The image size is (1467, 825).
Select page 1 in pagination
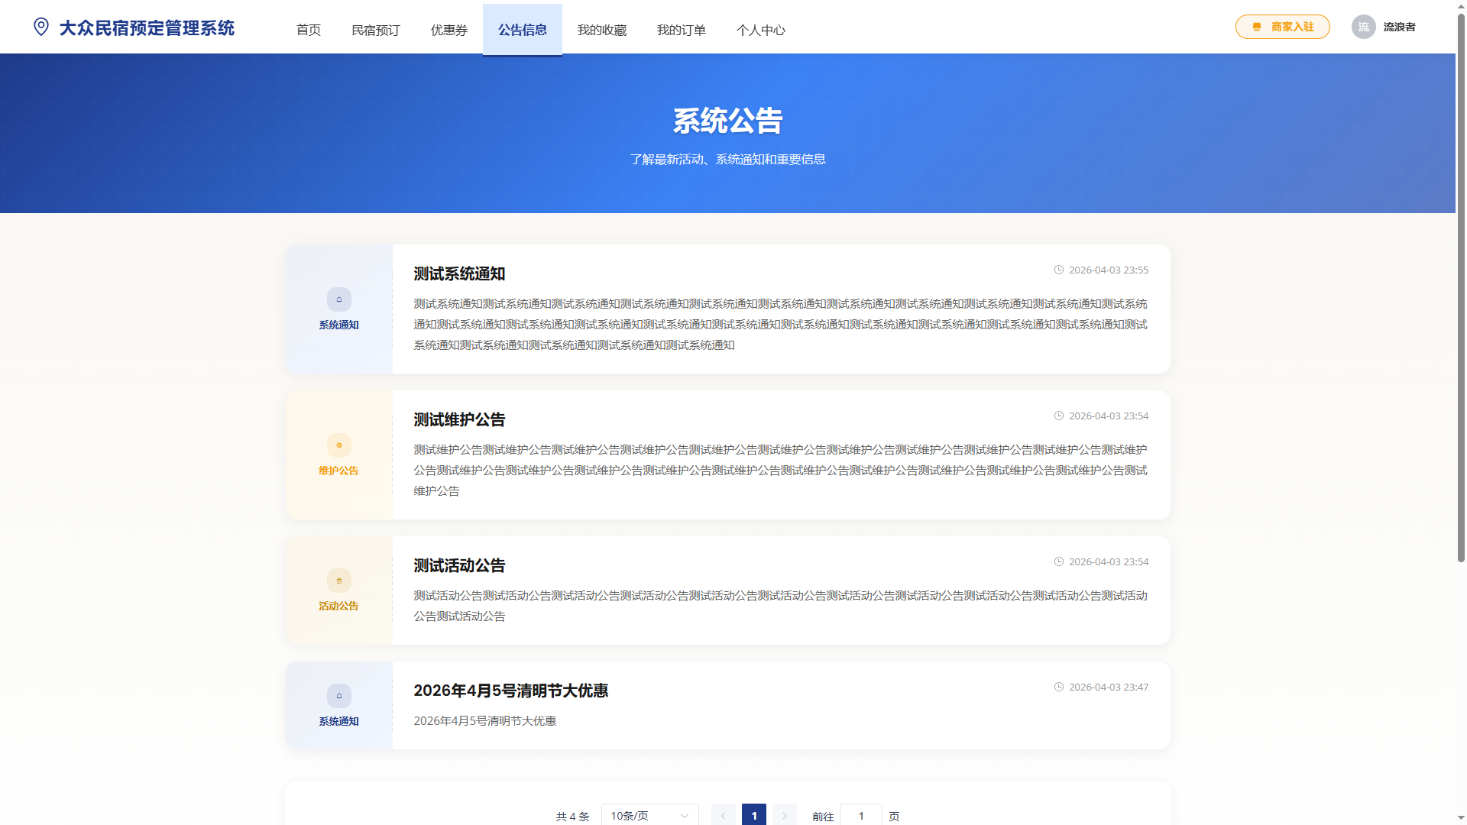coord(754,815)
